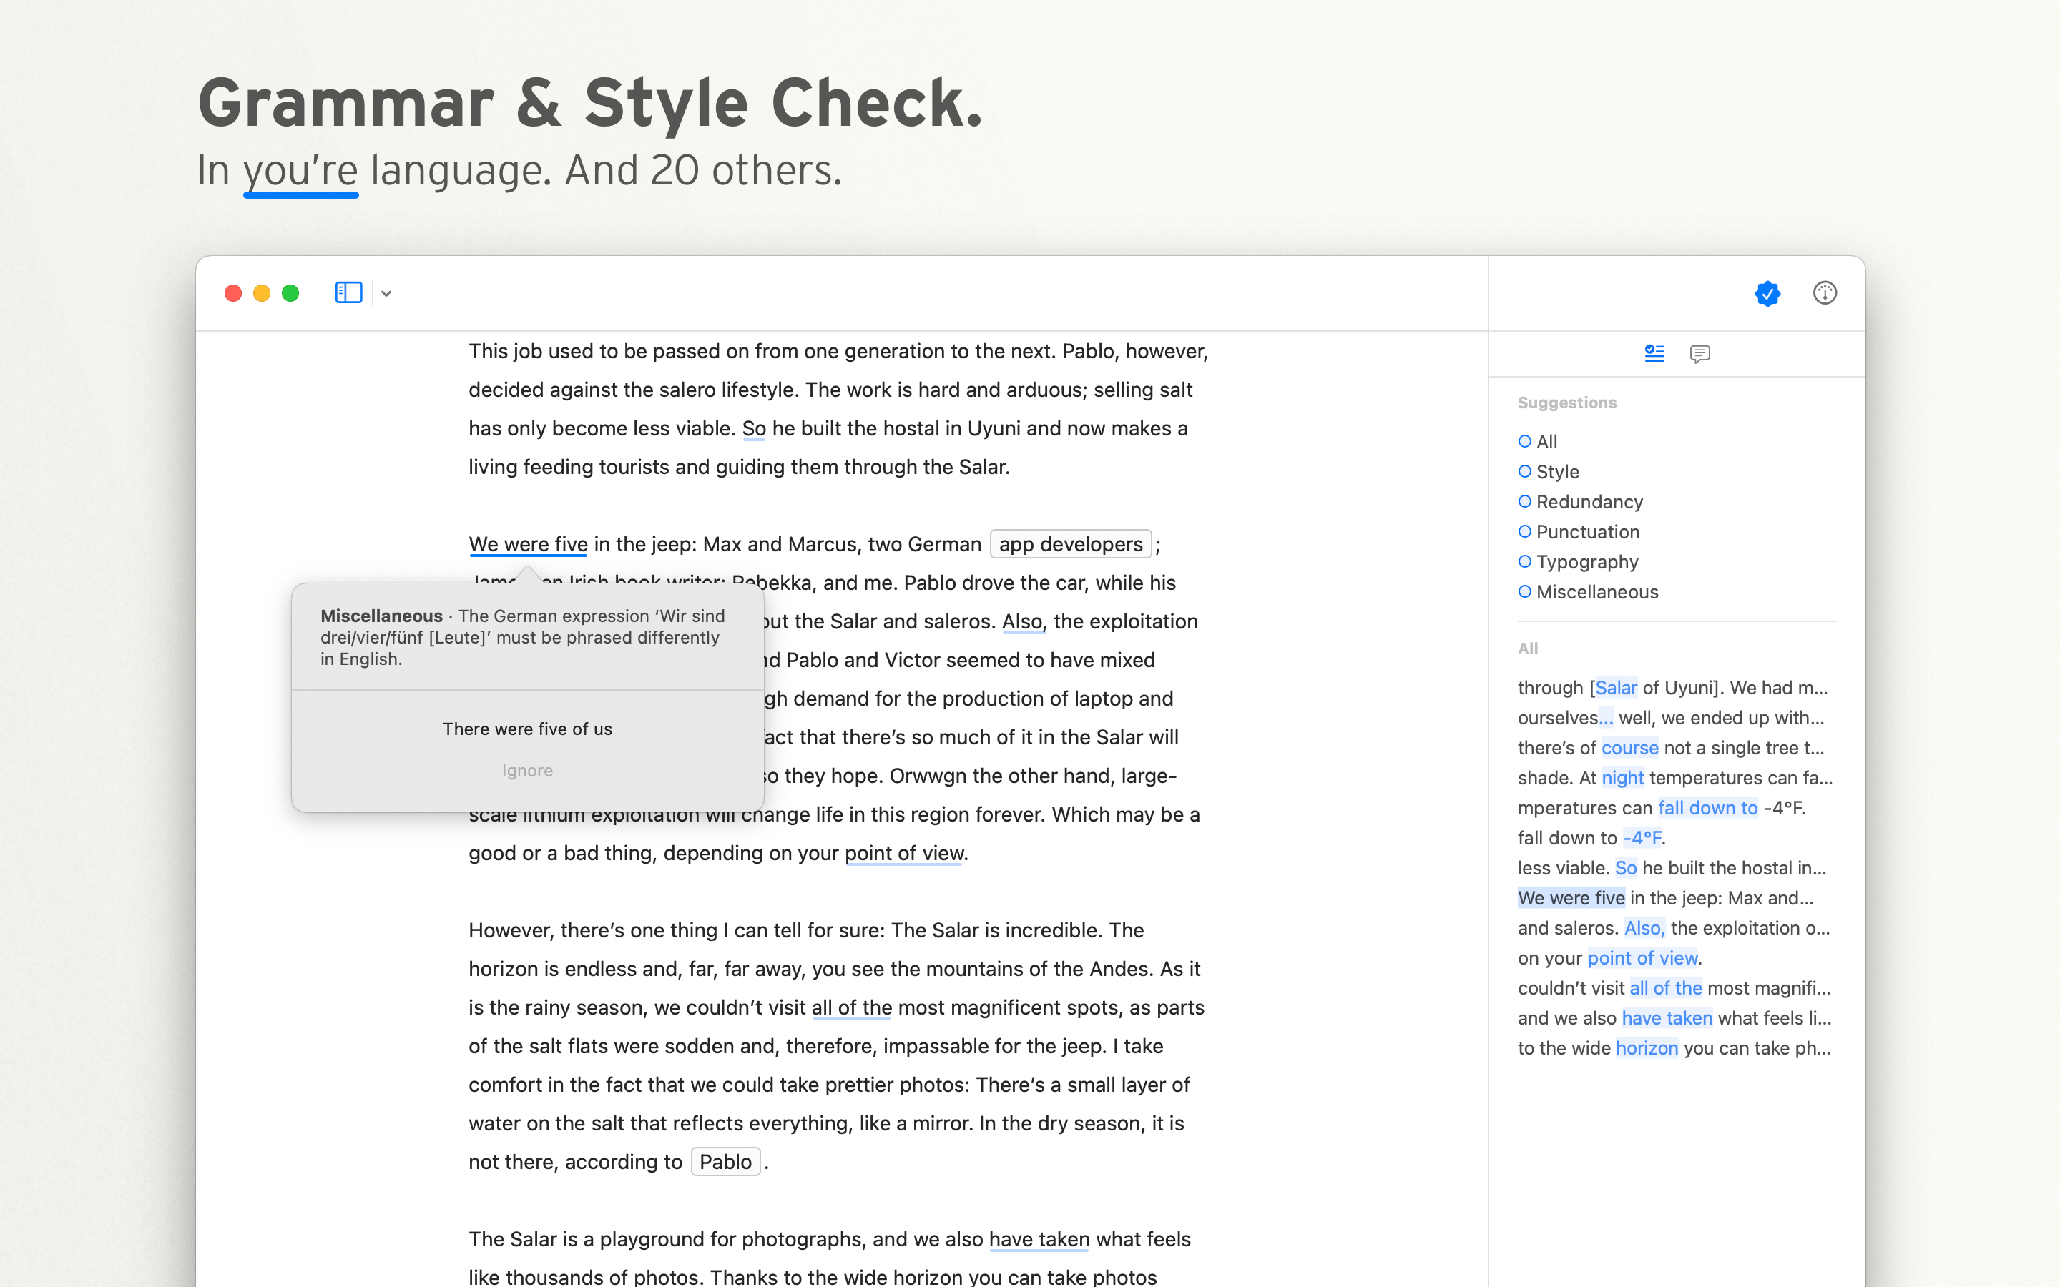
Task: Click underlined 'have taken' in the document
Action: (x=1039, y=1239)
